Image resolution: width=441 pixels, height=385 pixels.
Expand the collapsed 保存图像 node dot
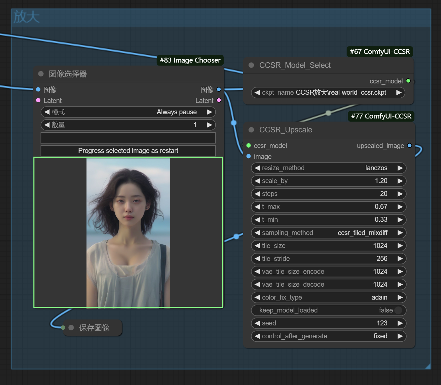[x=71, y=328]
